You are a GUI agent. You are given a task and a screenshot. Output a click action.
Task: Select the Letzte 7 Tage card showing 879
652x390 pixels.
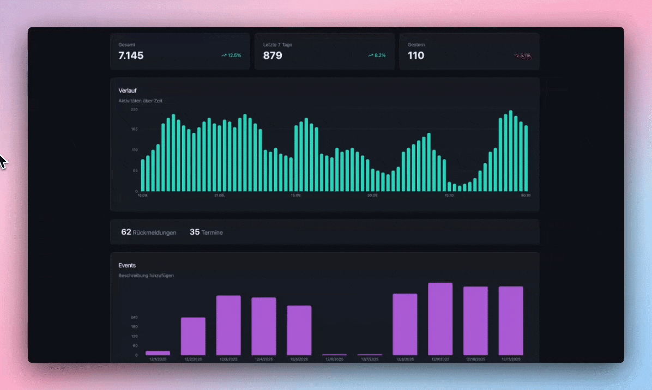324,51
